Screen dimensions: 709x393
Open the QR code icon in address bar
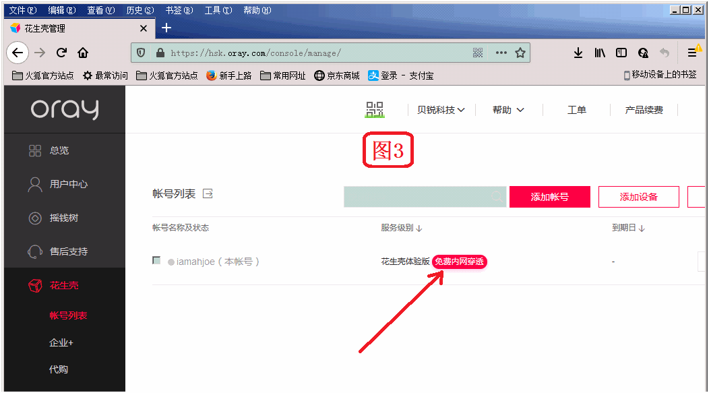(478, 53)
